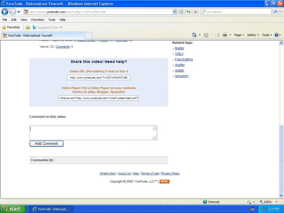The width and height of the screenshot is (284, 213).
Task: Open a new blank tab
Action: 88,35
